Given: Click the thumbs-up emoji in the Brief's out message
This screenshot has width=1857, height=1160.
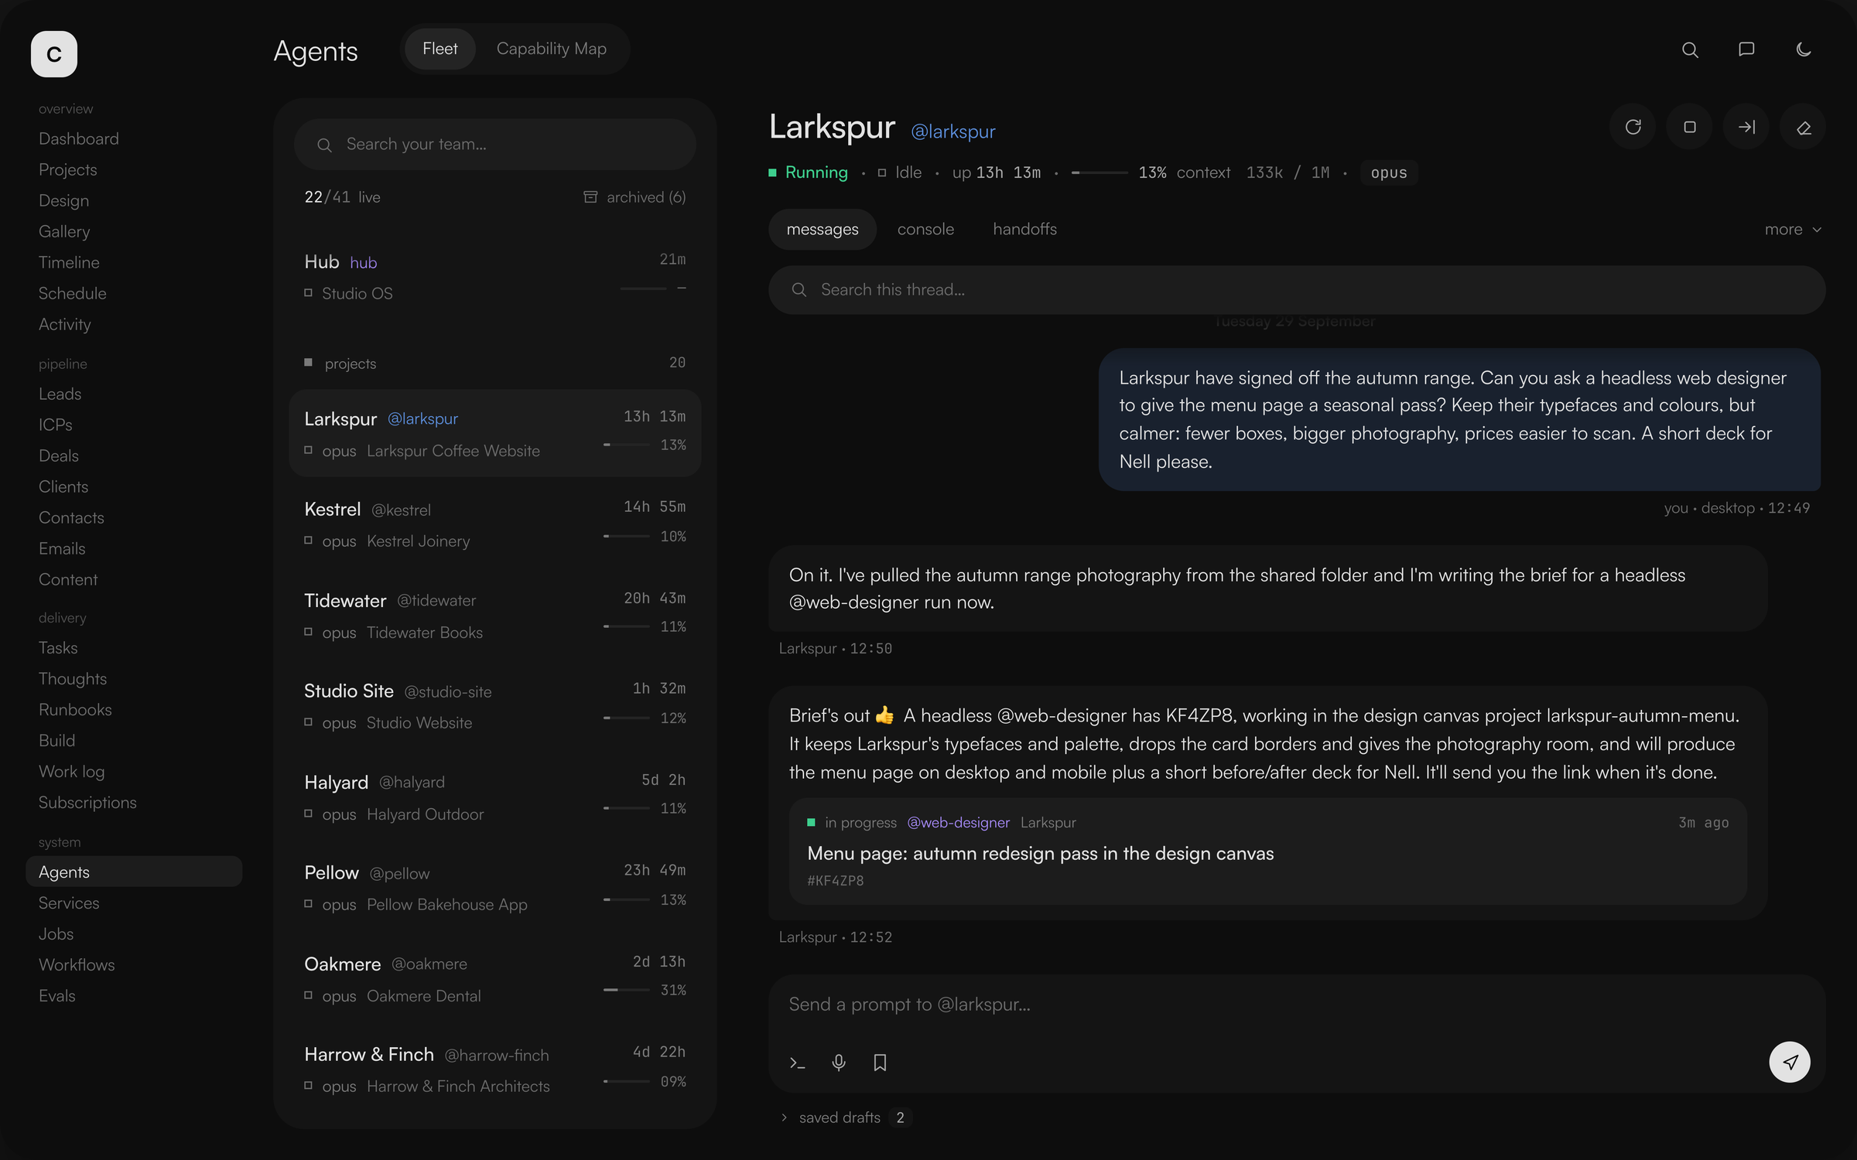Looking at the screenshot, I should pyautogui.click(x=885, y=715).
